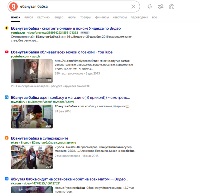The image size is (200, 193).
Task: Click the red YouTube favicon next to the second result
Action: tap(7, 52)
